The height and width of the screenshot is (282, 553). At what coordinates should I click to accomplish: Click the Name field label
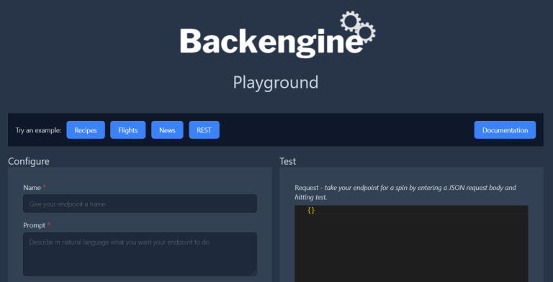pyautogui.click(x=32, y=188)
